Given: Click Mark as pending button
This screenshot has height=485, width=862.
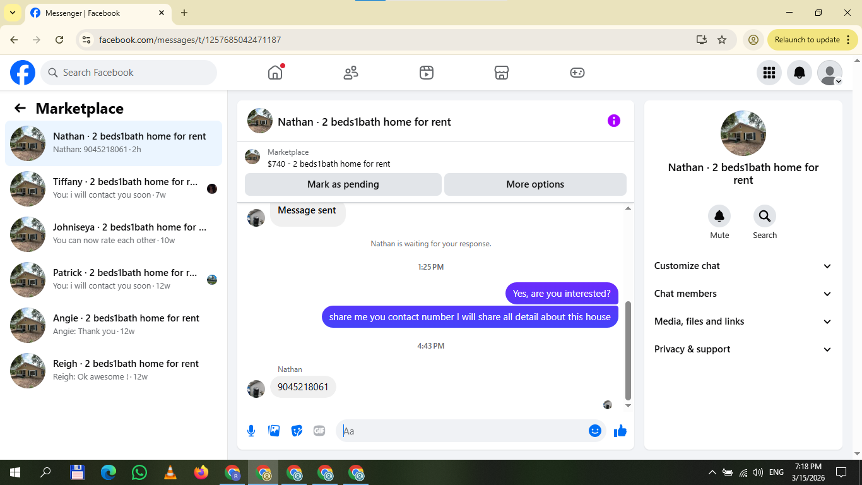Looking at the screenshot, I should click(343, 184).
